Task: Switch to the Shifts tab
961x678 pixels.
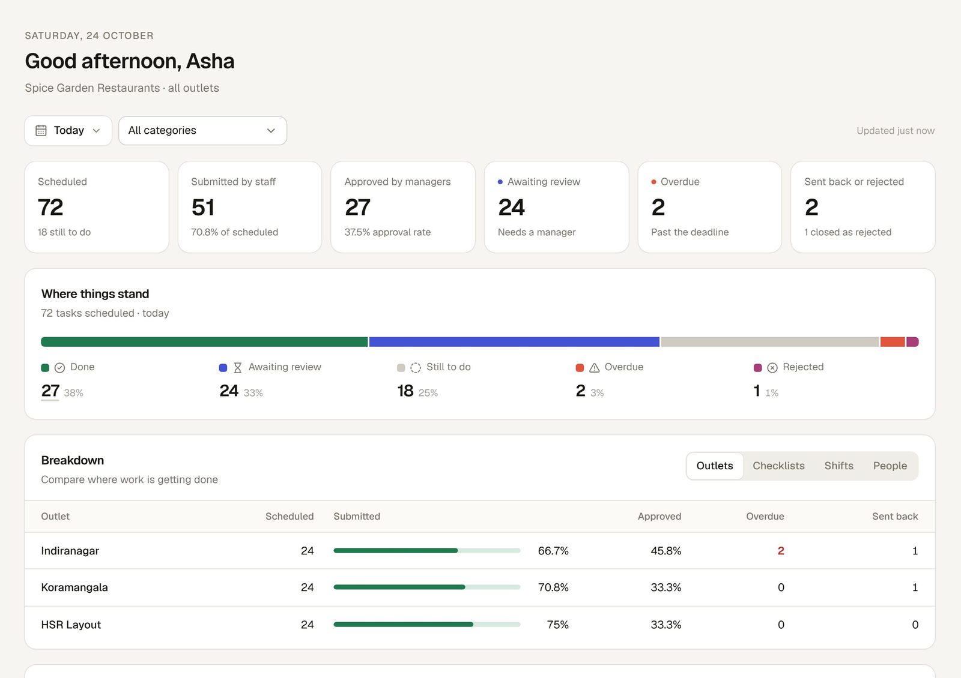Action: 838,466
